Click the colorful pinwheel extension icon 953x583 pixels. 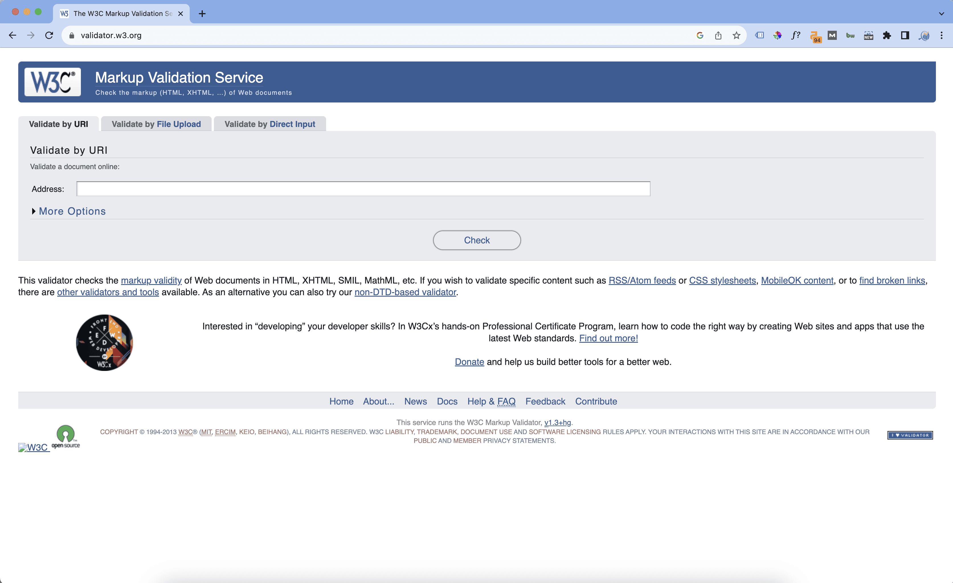(777, 36)
